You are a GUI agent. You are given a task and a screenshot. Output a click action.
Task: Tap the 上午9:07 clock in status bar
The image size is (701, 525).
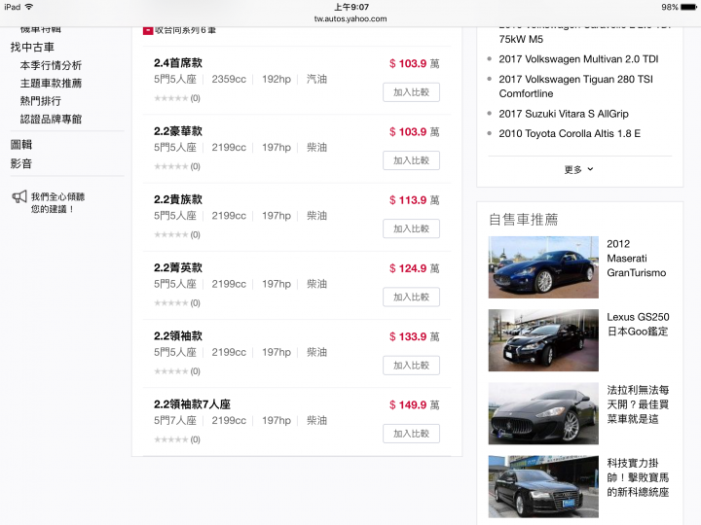pos(351,7)
